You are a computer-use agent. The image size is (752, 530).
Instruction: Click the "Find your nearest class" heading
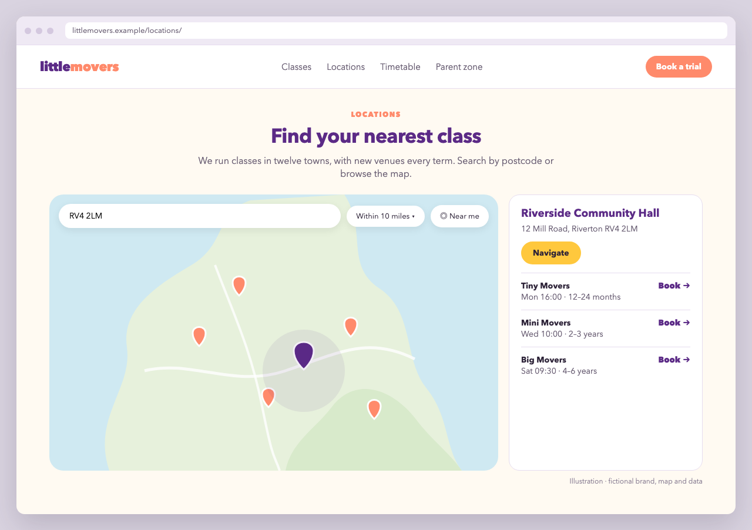[x=376, y=136]
